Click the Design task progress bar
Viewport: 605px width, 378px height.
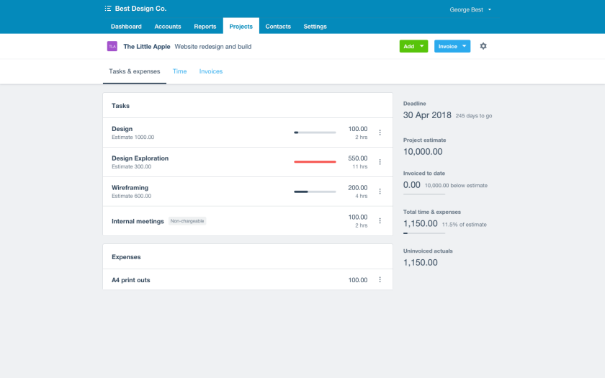pyautogui.click(x=315, y=132)
